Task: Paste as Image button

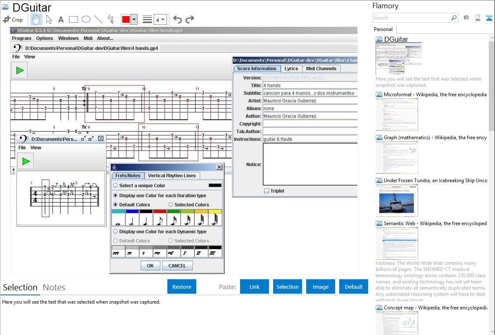Action: 321,287
